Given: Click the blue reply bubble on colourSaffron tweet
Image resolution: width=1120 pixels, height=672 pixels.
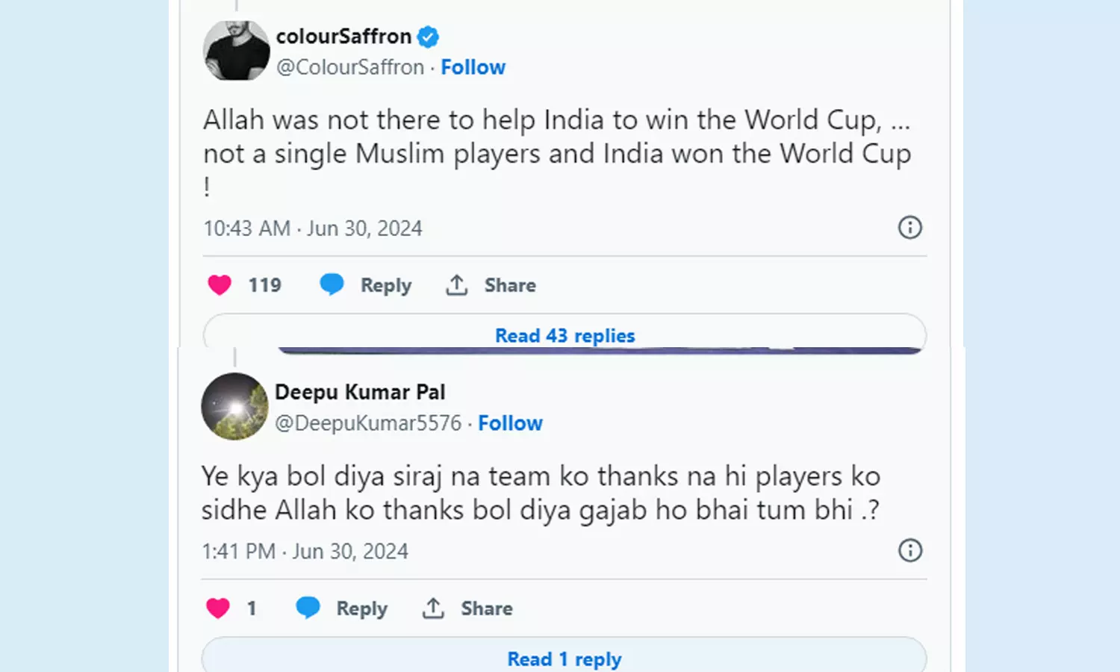Looking at the screenshot, I should coord(332,284).
